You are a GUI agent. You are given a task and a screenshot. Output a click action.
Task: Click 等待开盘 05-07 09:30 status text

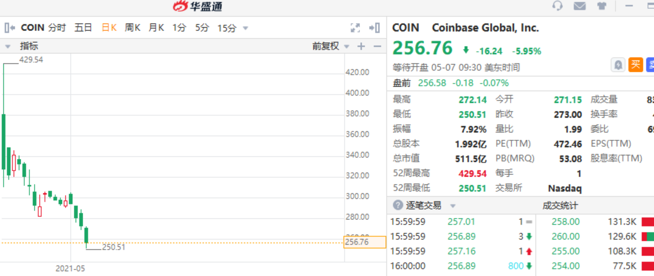456,67
